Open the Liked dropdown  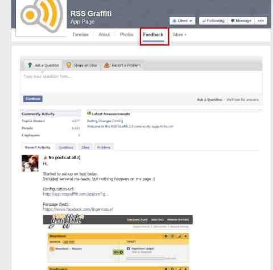pyautogui.click(x=183, y=21)
